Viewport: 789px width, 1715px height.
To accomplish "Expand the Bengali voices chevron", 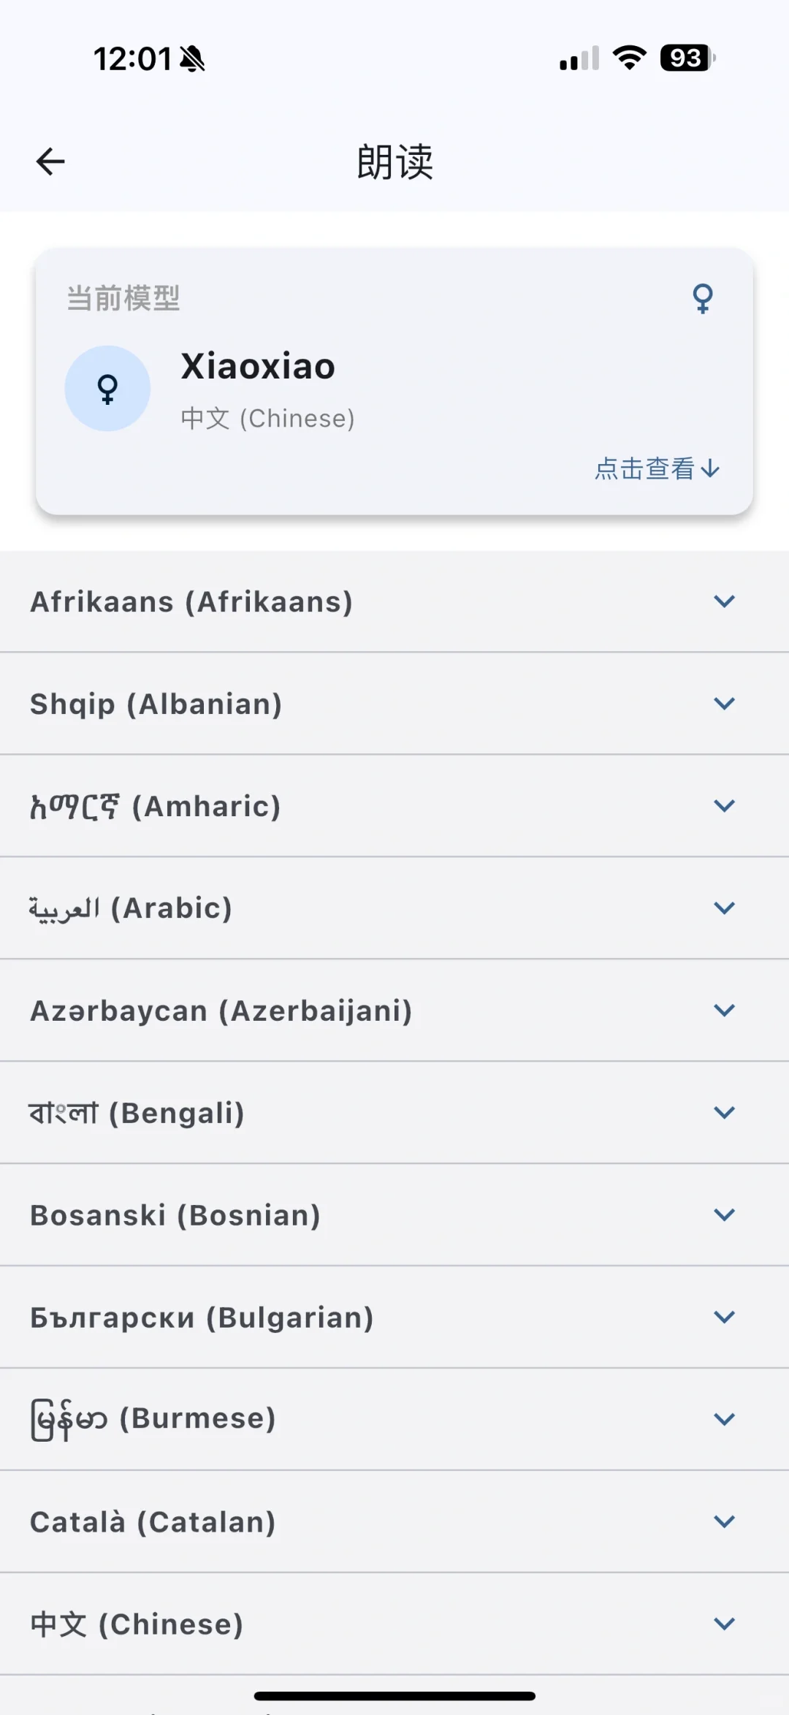I will (724, 1113).
